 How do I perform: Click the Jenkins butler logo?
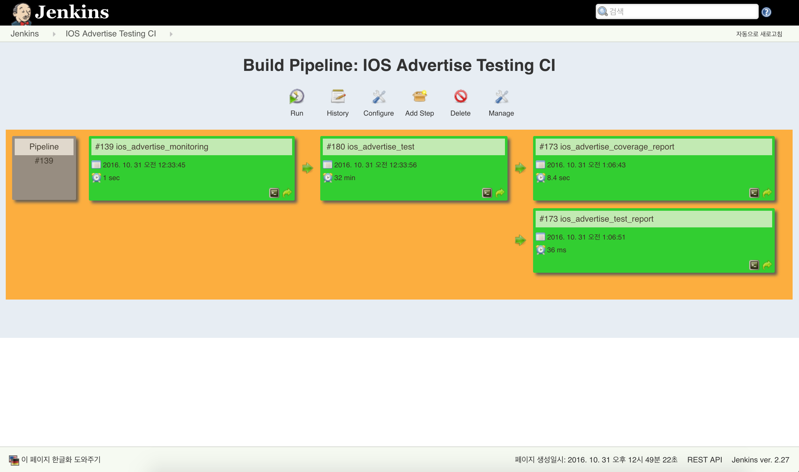point(22,13)
